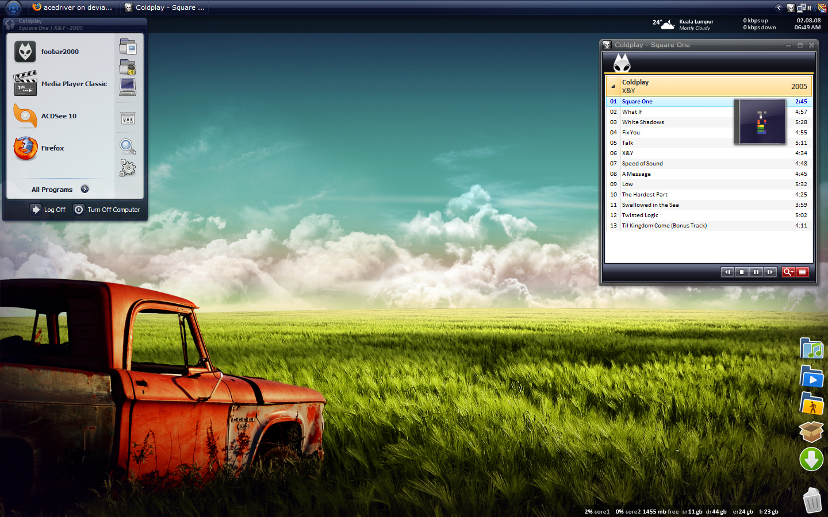Open the Videos folder dock icon
Screen dimensions: 828x517
[811, 377]
